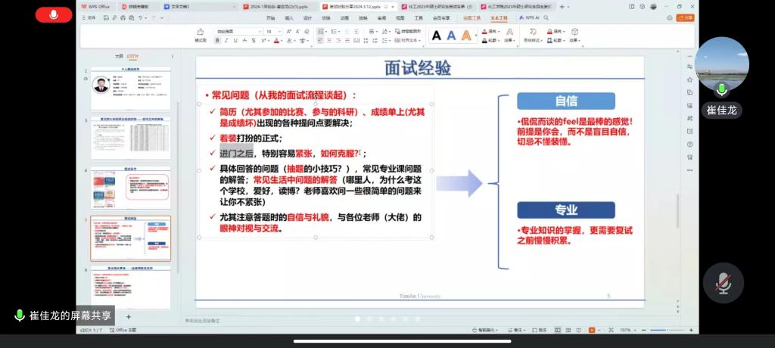This screenshot has height=348, width=775.
Task: Open the font size dropdown
Action: pyautogui.click(x=279, y=31)
